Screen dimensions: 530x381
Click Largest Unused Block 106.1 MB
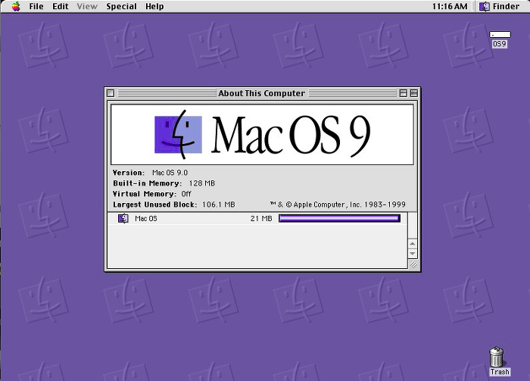(x=173, y=205)
